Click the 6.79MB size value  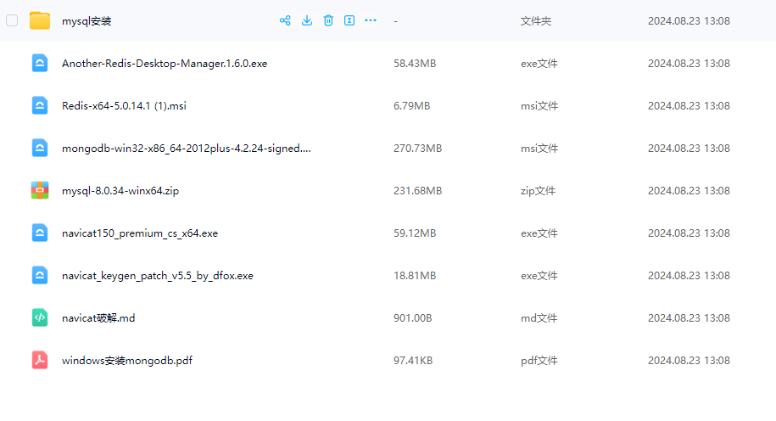[x=412, y=105]
